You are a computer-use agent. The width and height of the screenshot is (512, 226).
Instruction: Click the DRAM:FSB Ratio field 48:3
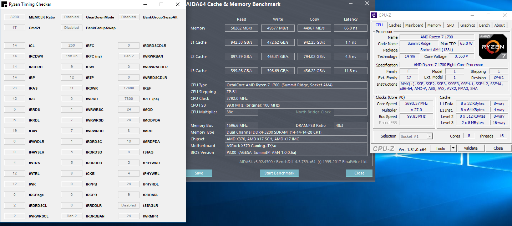(351, 125)
